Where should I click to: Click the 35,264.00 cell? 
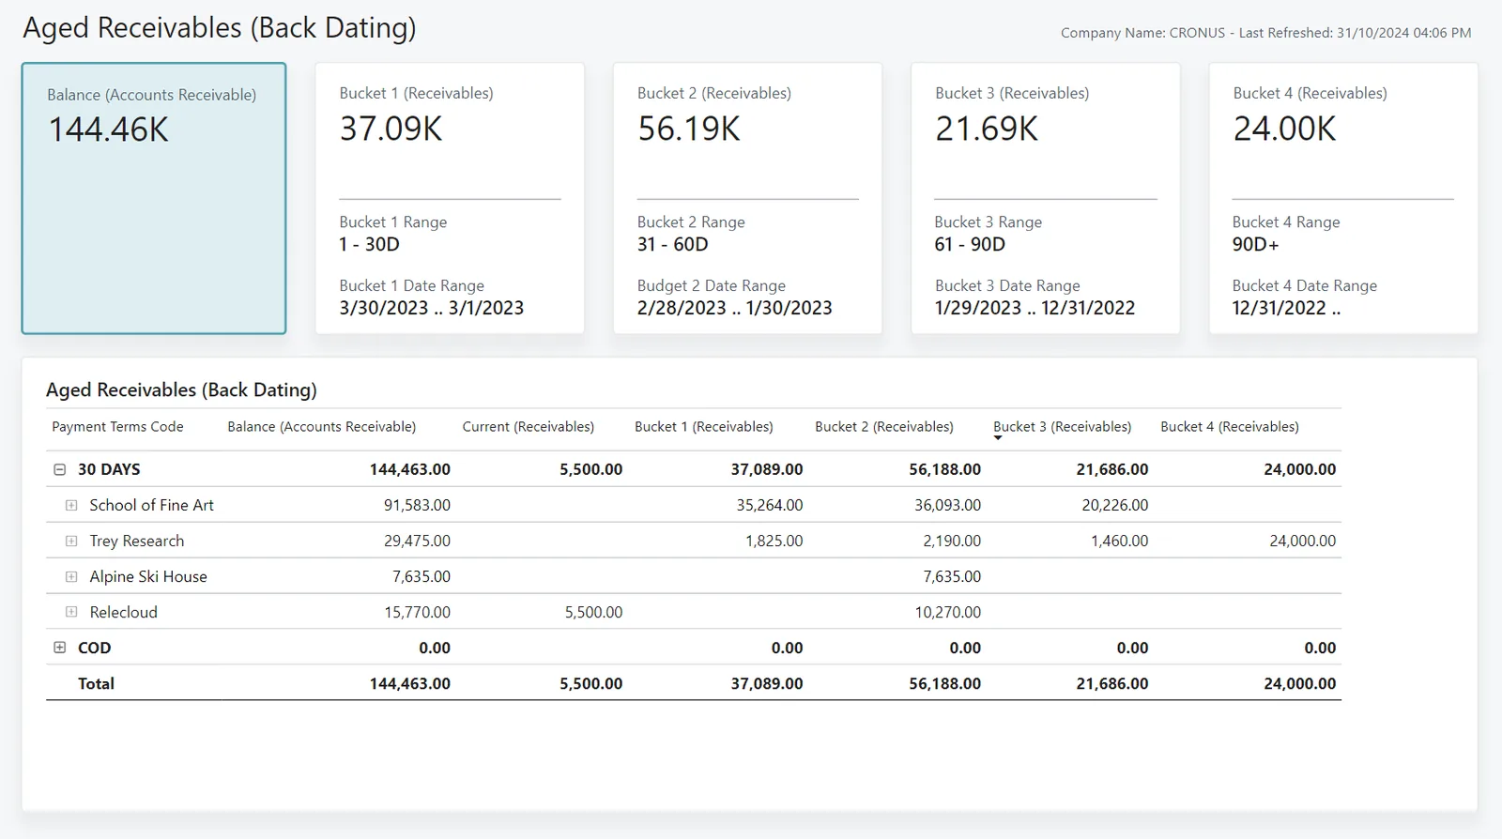point(770,505)
